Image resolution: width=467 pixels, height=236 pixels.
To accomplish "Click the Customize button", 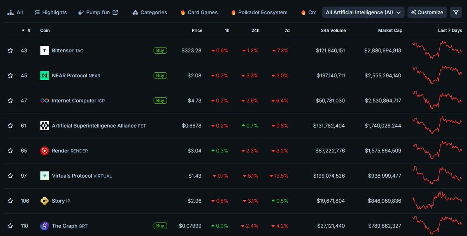I will [x=427, y=12].
